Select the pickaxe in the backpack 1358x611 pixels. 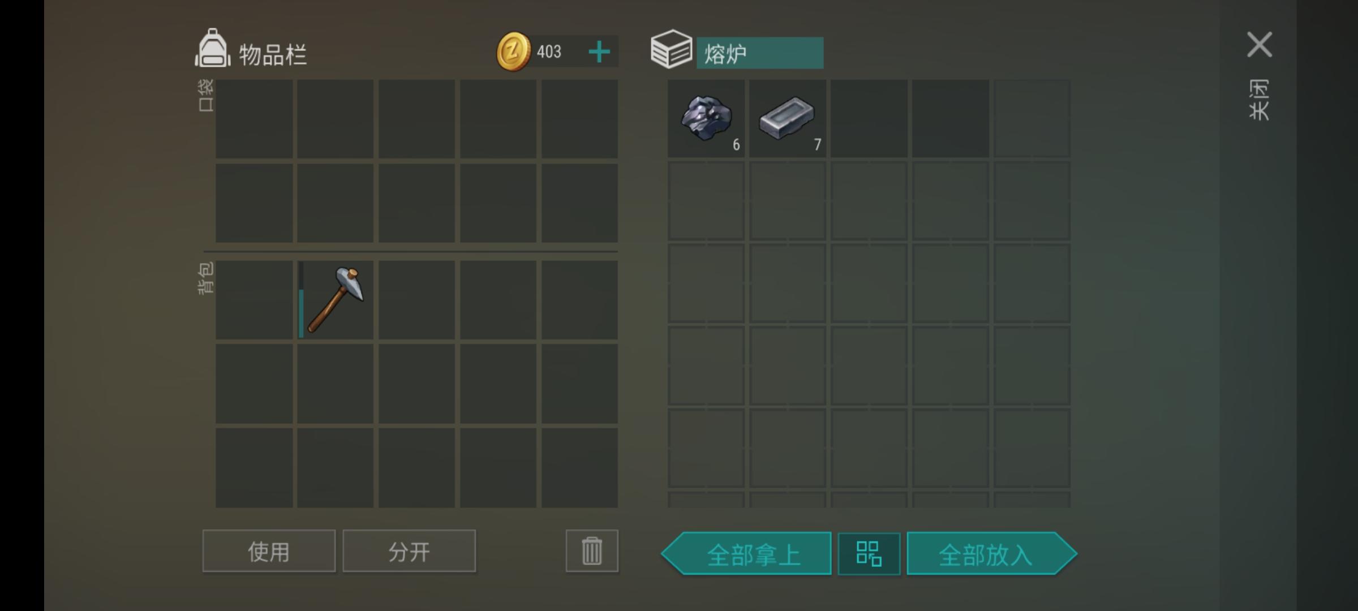[336, 300]
